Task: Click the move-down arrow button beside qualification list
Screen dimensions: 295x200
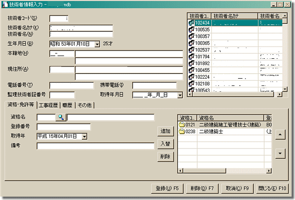Action: 279,153
